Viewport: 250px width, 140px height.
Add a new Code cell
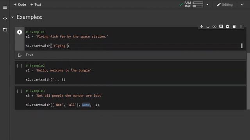(x=20, y=5)
